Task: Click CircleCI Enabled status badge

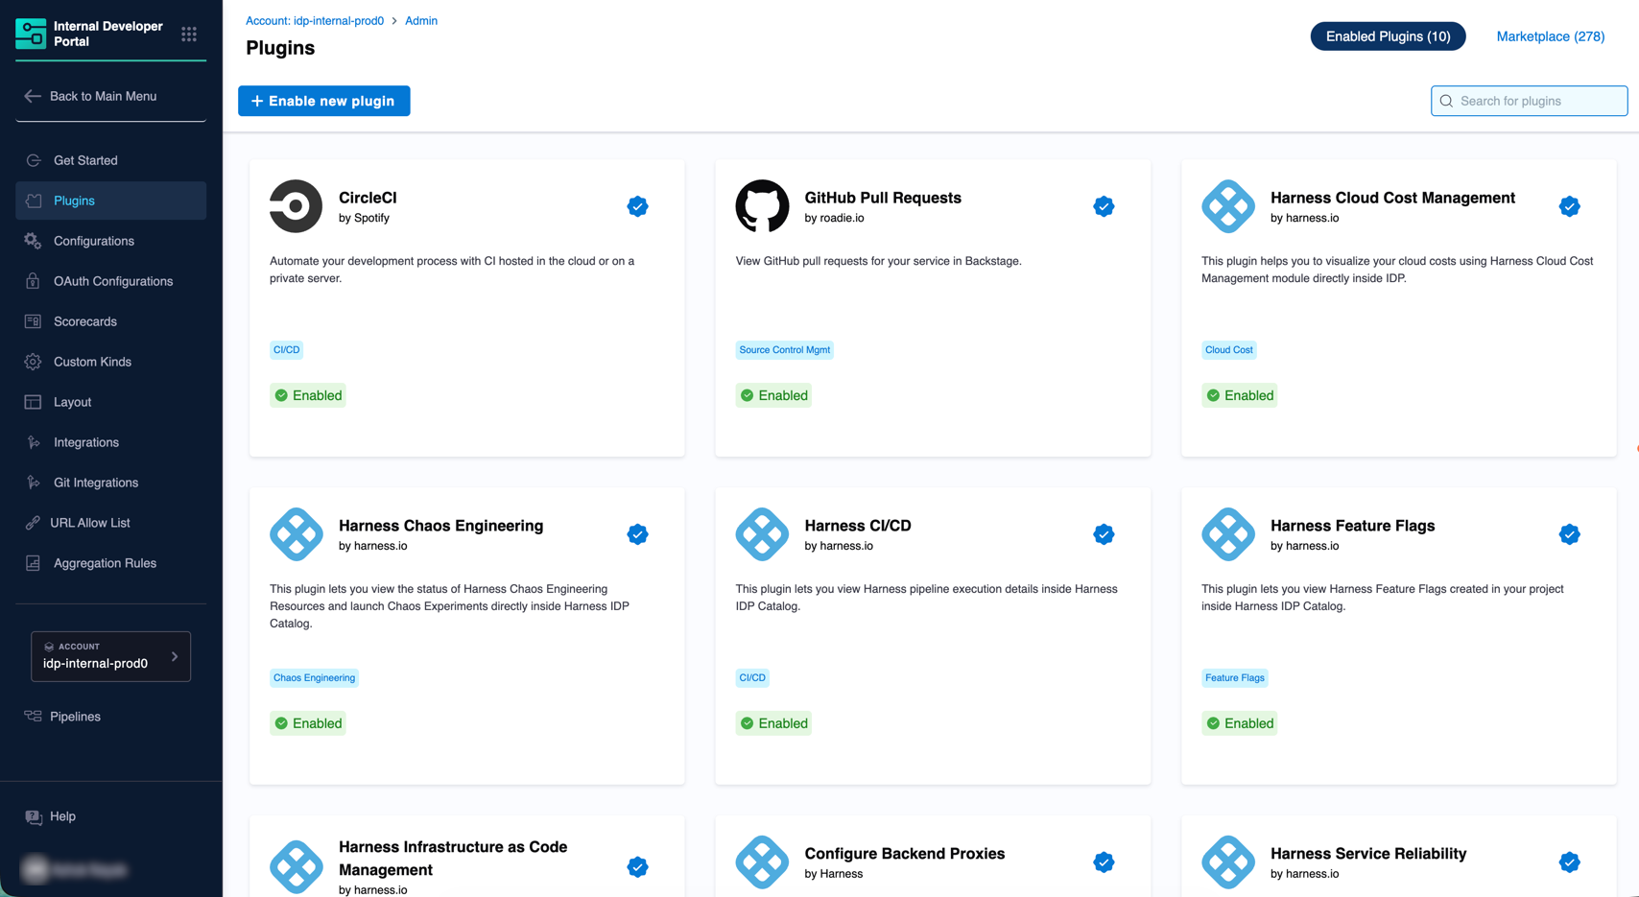Action: tap(308, 395)
